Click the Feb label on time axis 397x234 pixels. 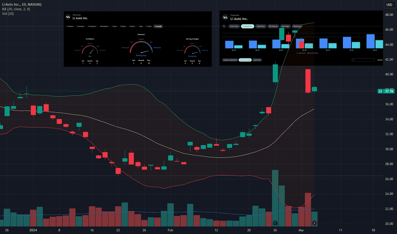click(170, 230)
